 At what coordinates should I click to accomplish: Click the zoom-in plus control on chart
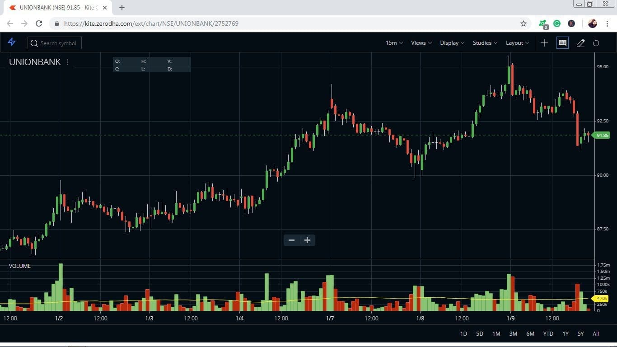point(307,240)
